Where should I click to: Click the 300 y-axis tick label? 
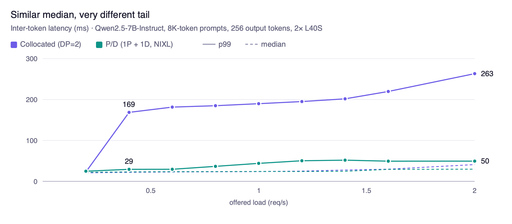(32, 59)
